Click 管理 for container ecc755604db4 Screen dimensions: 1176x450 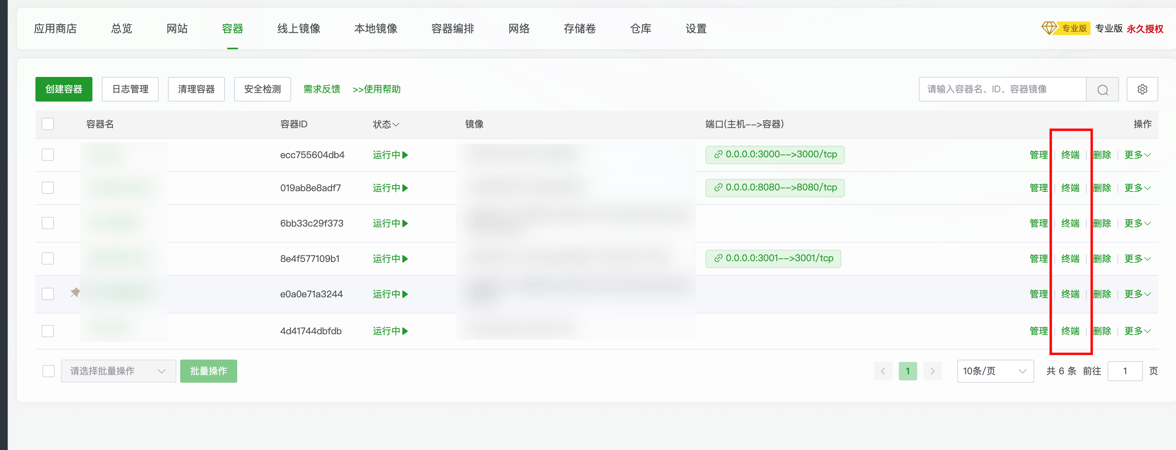[x=1039, y=155]
